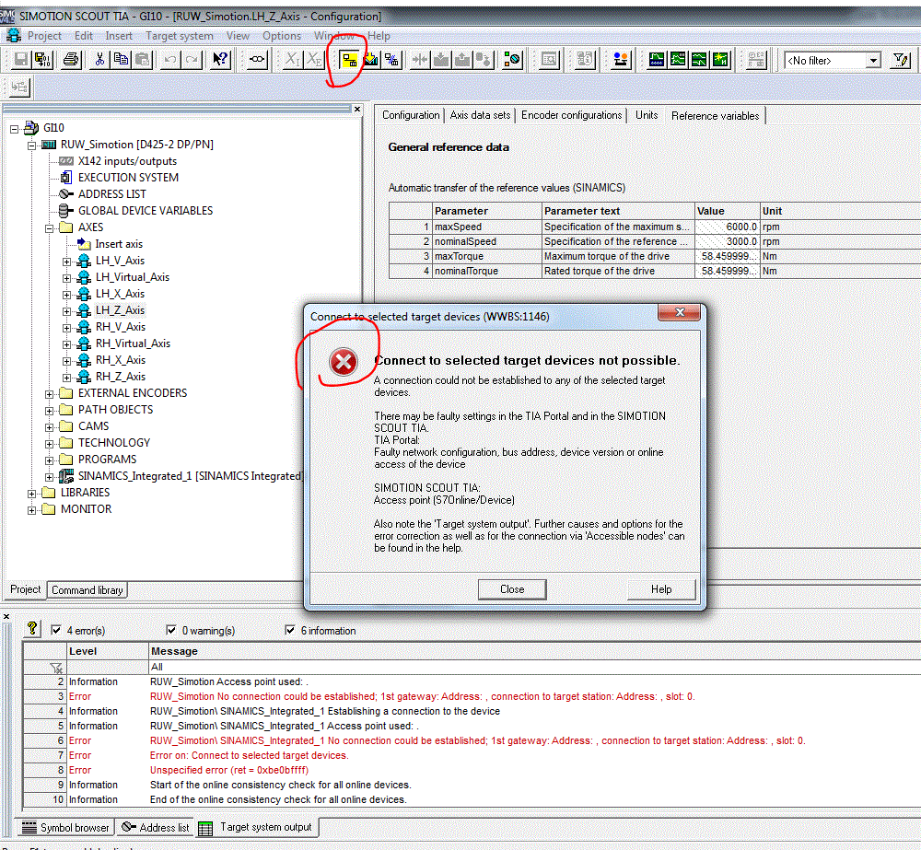Open the Target system menu

point(179,36)
